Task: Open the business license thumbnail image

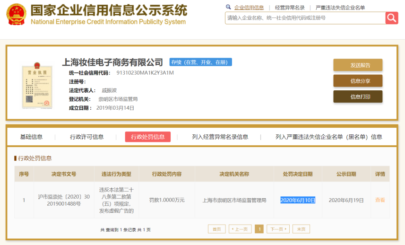Action: point(37,86)
